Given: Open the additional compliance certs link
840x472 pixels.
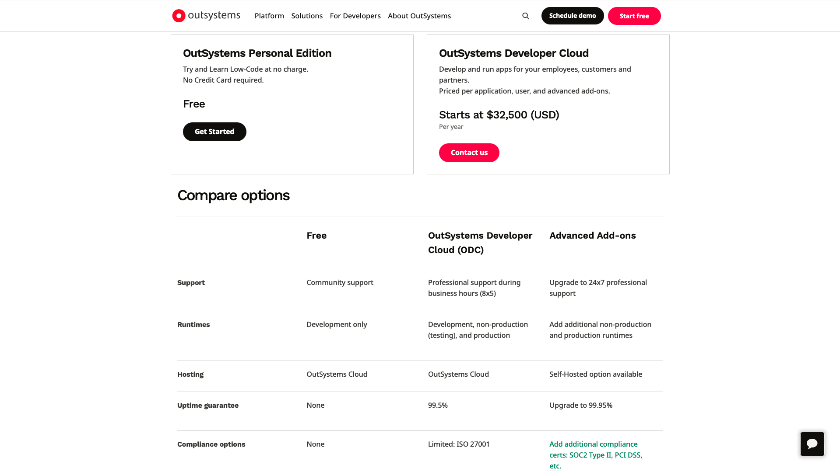Looking at the screenshot, I should click(x=596, y=455).
